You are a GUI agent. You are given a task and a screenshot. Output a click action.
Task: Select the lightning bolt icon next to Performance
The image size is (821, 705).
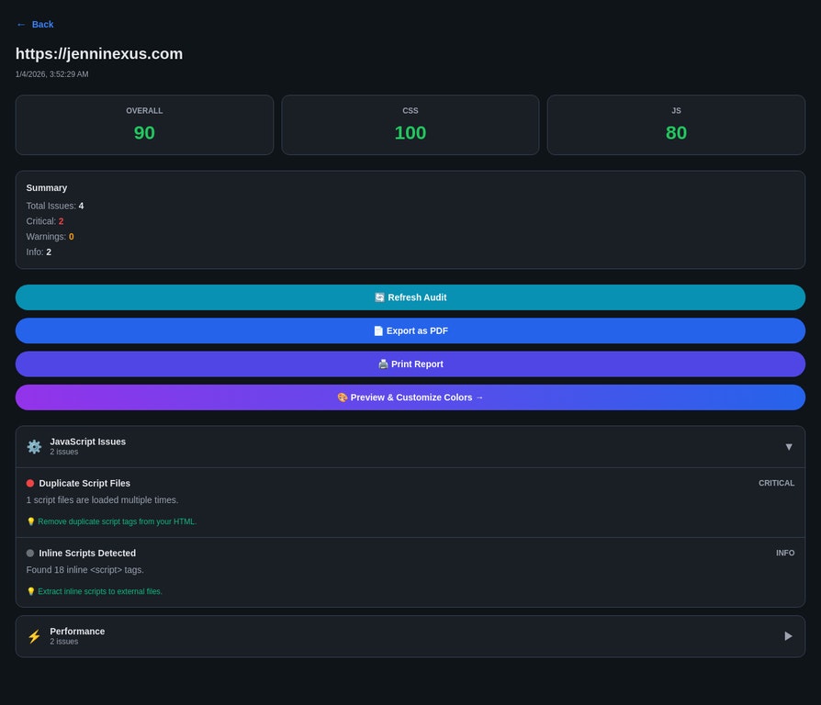(34, 635)
